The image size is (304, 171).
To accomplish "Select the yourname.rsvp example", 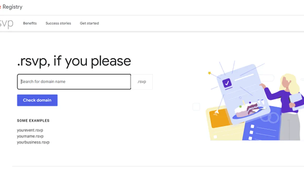I will click(x=30, y=136).
